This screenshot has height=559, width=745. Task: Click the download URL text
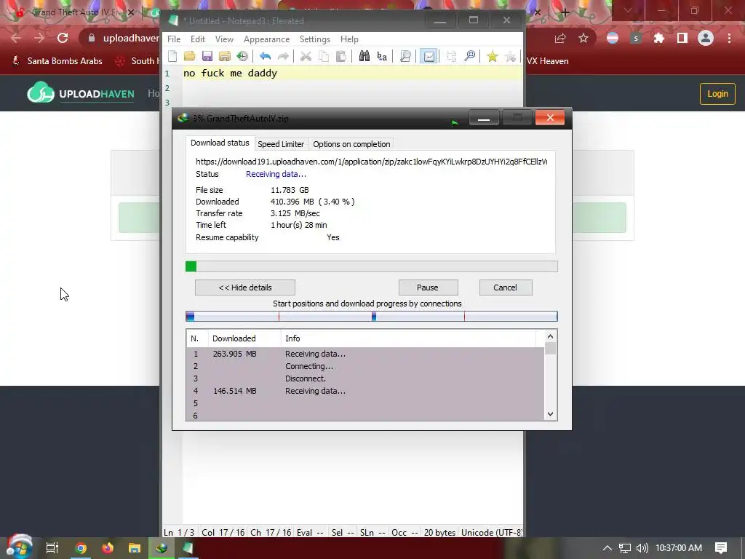coord(371,162)
